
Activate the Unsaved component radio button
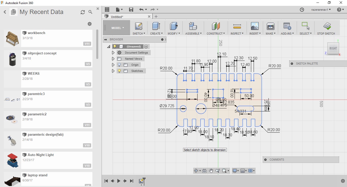(146, 46)
